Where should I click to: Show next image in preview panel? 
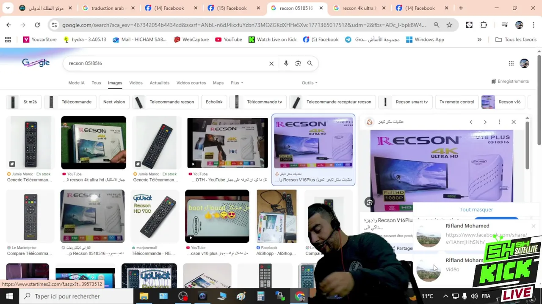pyautogui.click(x=485, y=122)
